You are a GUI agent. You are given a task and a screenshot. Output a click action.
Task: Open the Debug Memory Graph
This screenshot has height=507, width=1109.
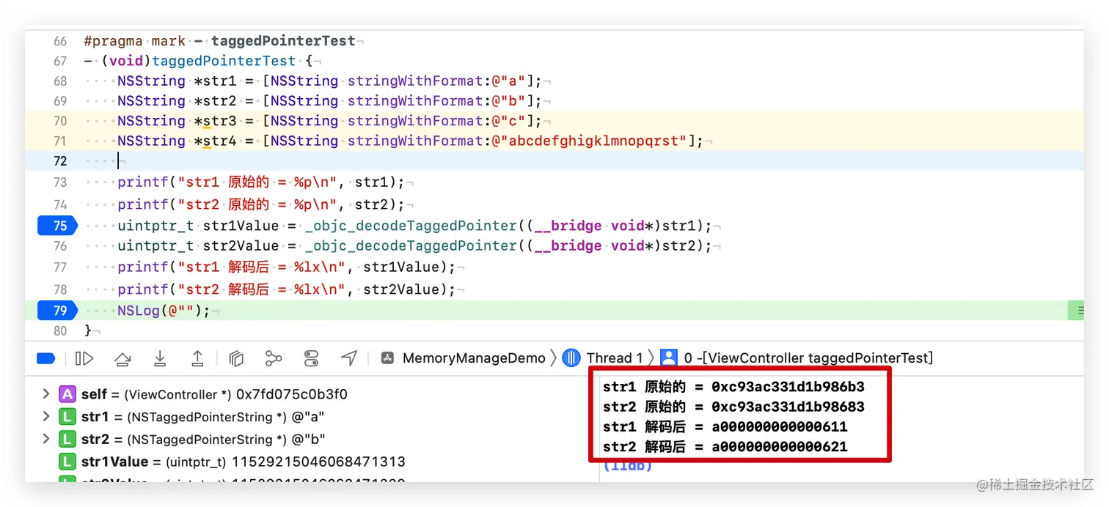pos(273,358)
